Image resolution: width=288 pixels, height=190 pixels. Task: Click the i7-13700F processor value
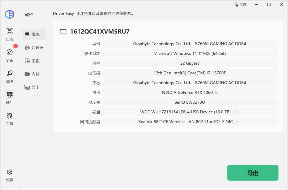pos(190,73)
